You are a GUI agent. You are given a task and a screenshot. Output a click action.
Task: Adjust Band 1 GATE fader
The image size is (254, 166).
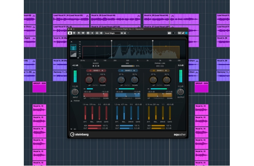106,113
